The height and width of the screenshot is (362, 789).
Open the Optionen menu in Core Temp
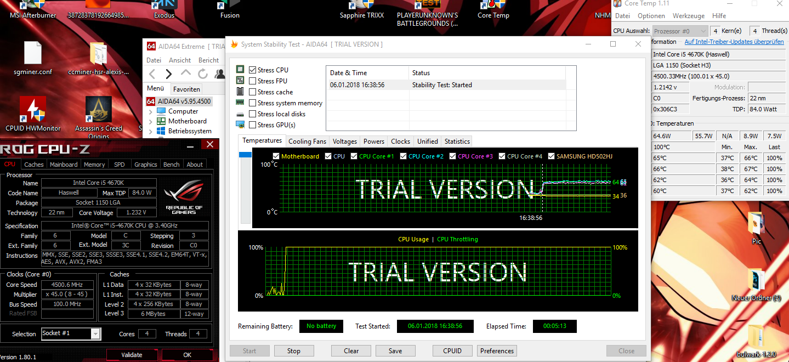click(651, 16)
